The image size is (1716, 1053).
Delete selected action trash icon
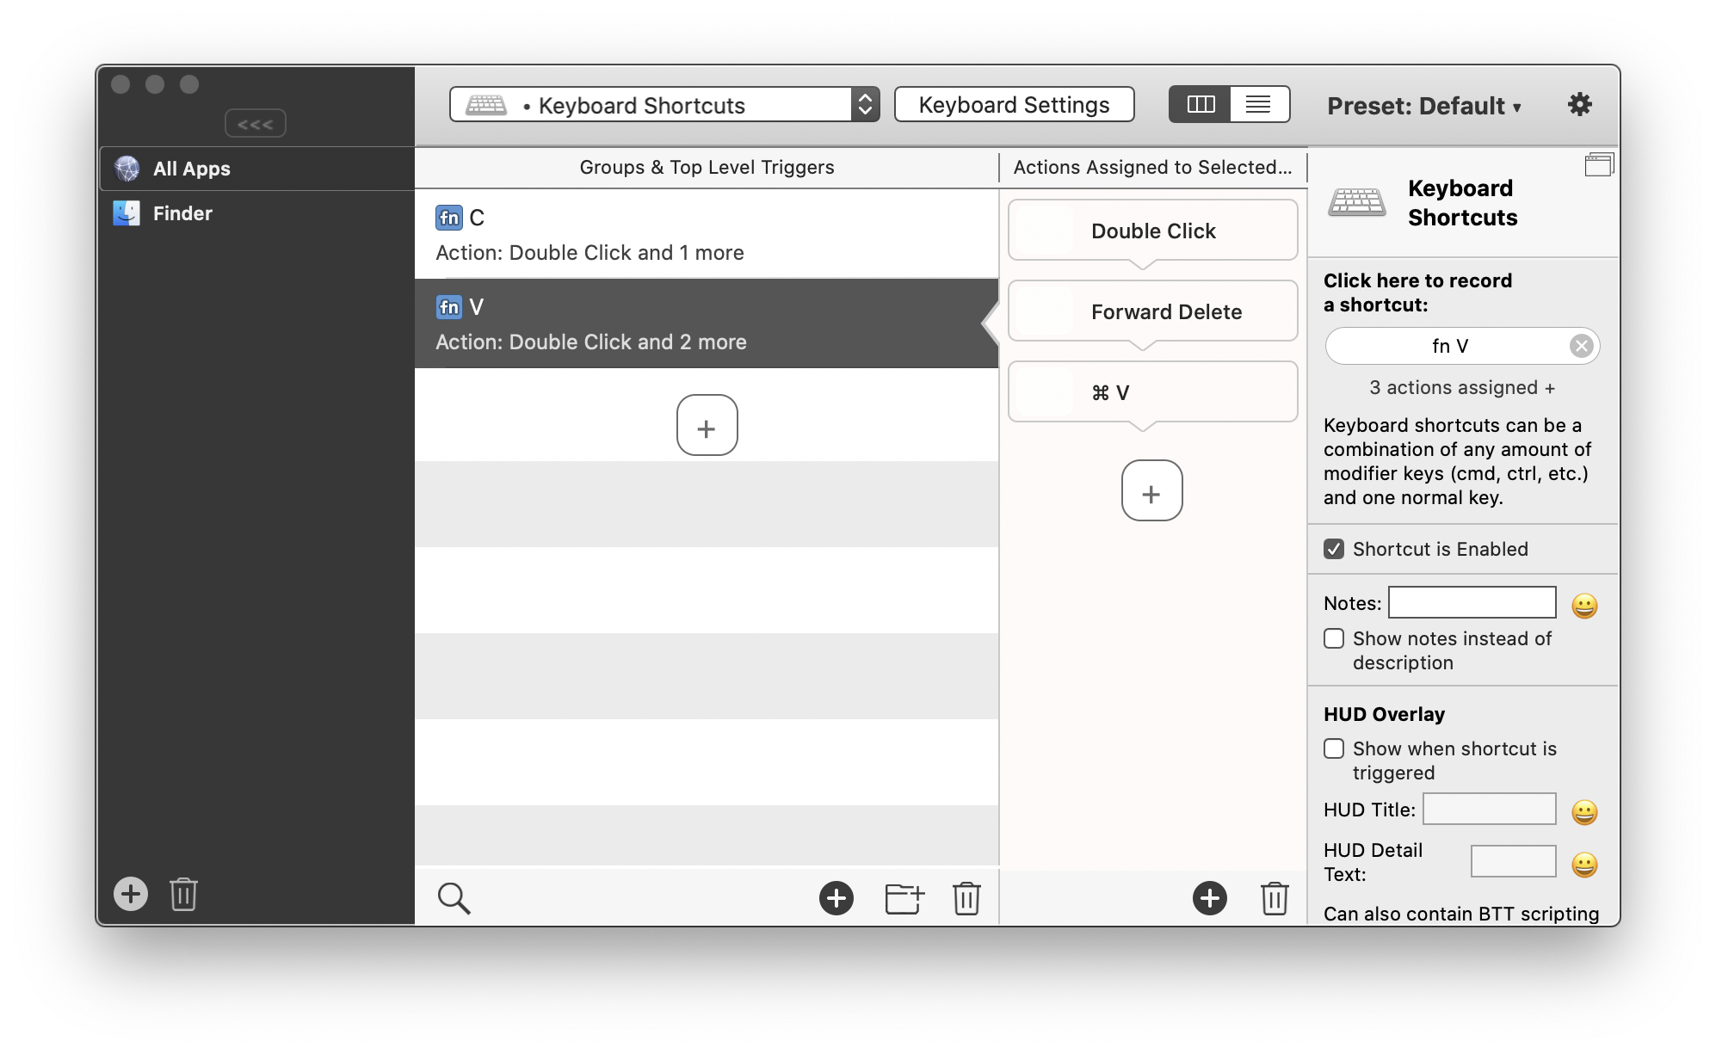[1274, 898]
